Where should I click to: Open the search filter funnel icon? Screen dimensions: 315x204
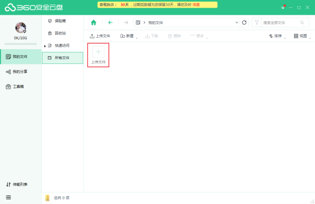pyautogui.click(x=257, y=23)
